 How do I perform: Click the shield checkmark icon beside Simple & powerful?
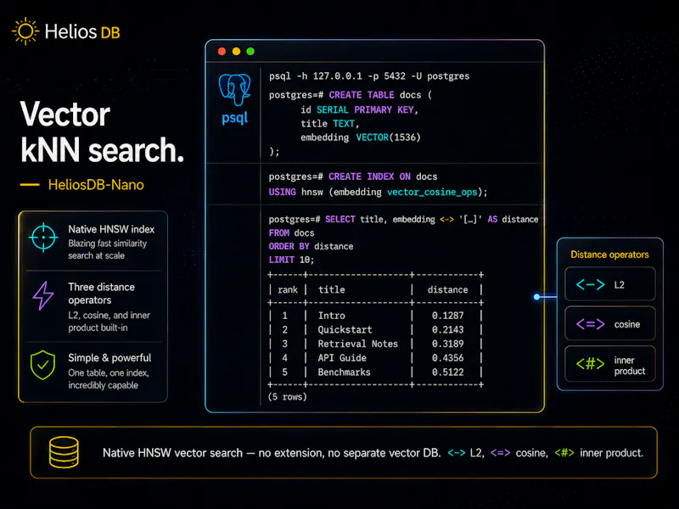[43, 365]
